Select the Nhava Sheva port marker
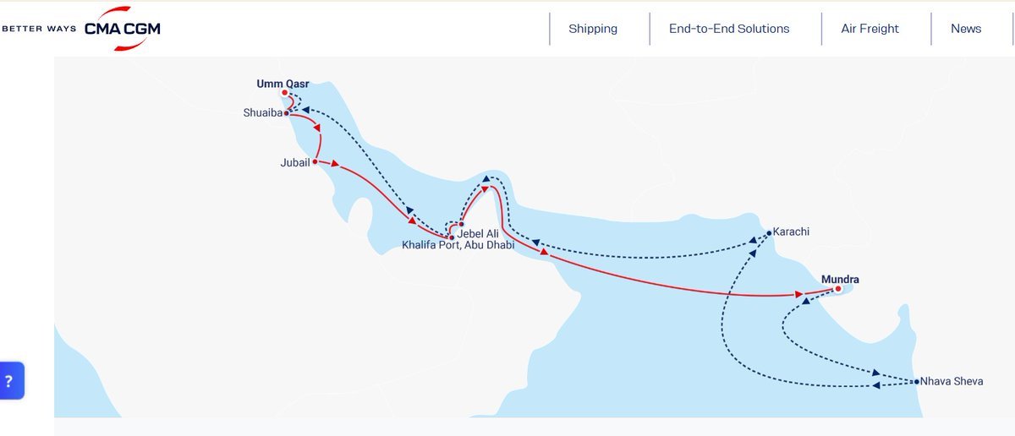Viewport: 1015px width, 436px height. point(917,382)
